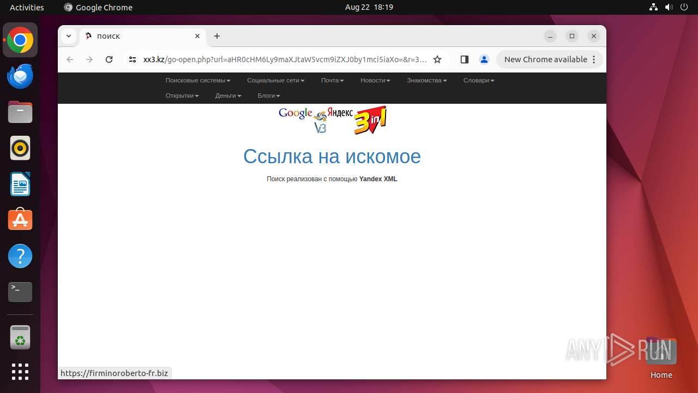Viewport: 698px width, 393px height.
Task: Toggle the Chrome side panel icon
Action: coord(465,59)
